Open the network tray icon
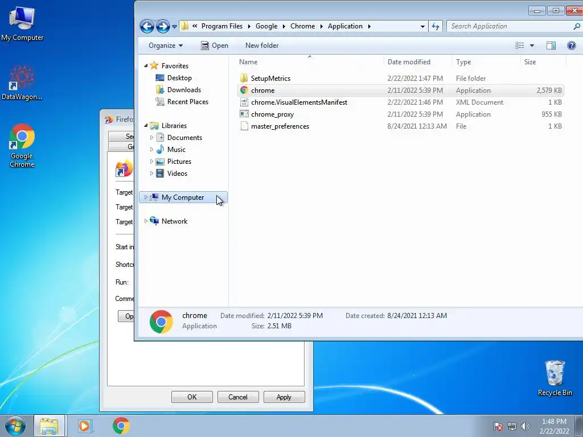Viewport: 583px width, 437px height. 512,426
